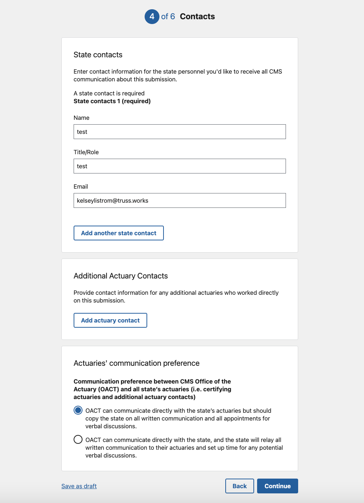The width and height of the screenshot is (364, 503).
Task: Click the Title/Role field label
Action: coord(86,152)
